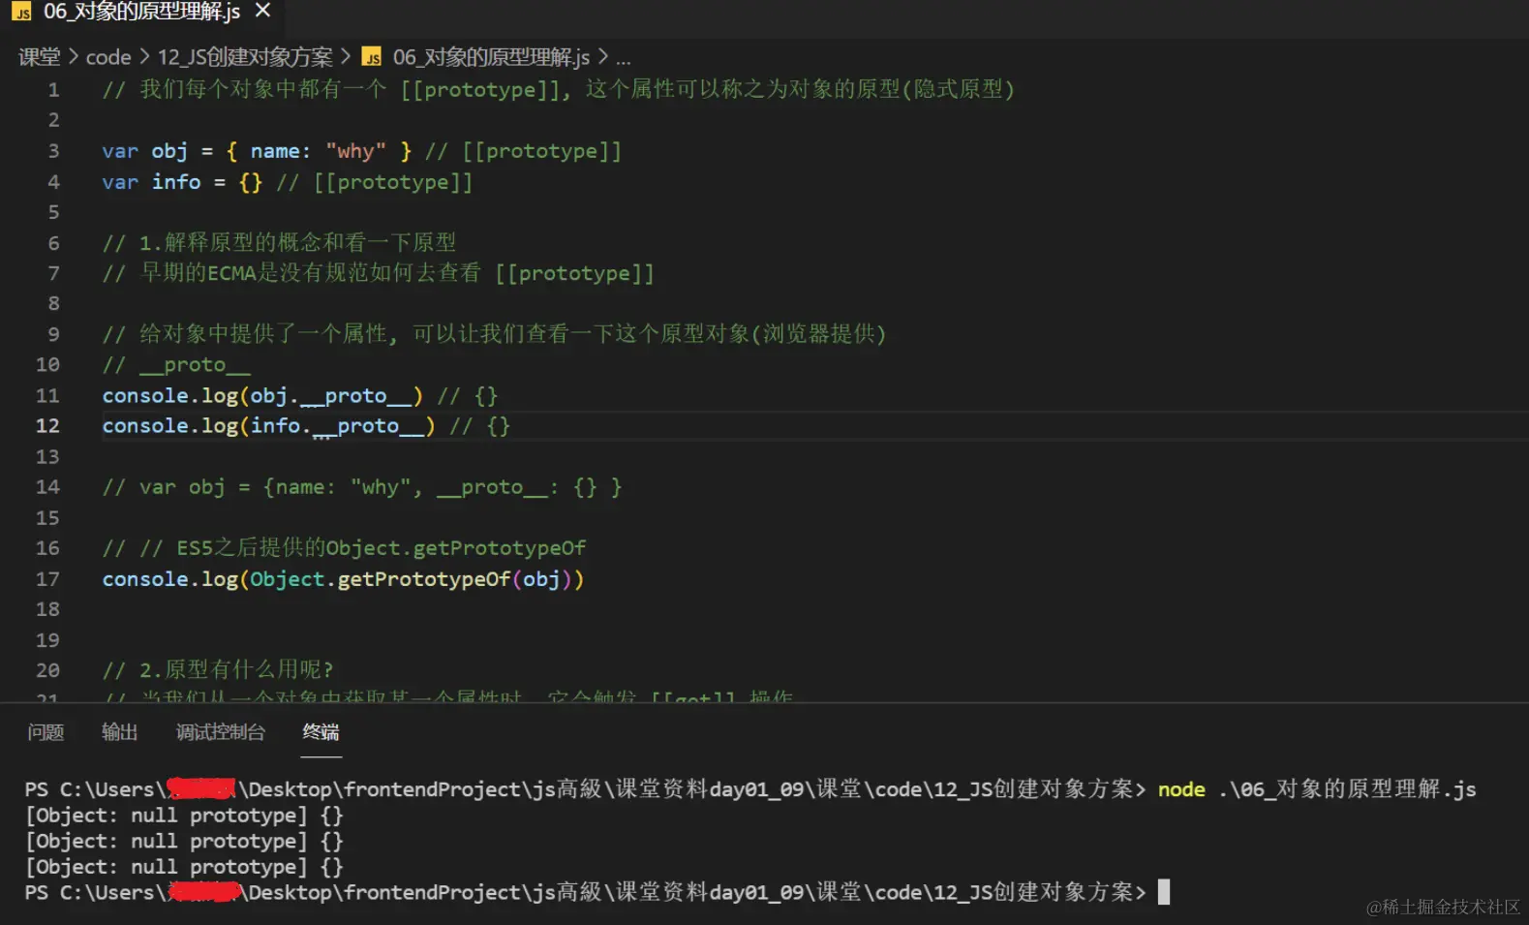Click the obj variable declared on line 3
1529x925 pixels.
tap(169, 151)
